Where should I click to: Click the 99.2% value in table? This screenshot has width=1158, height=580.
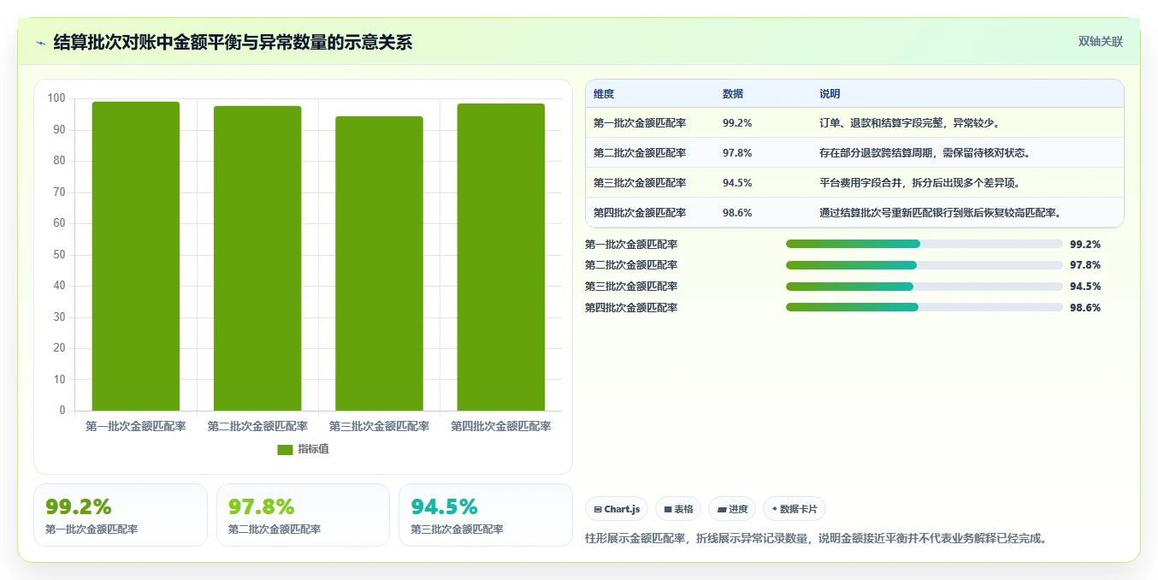pos(737,123)
